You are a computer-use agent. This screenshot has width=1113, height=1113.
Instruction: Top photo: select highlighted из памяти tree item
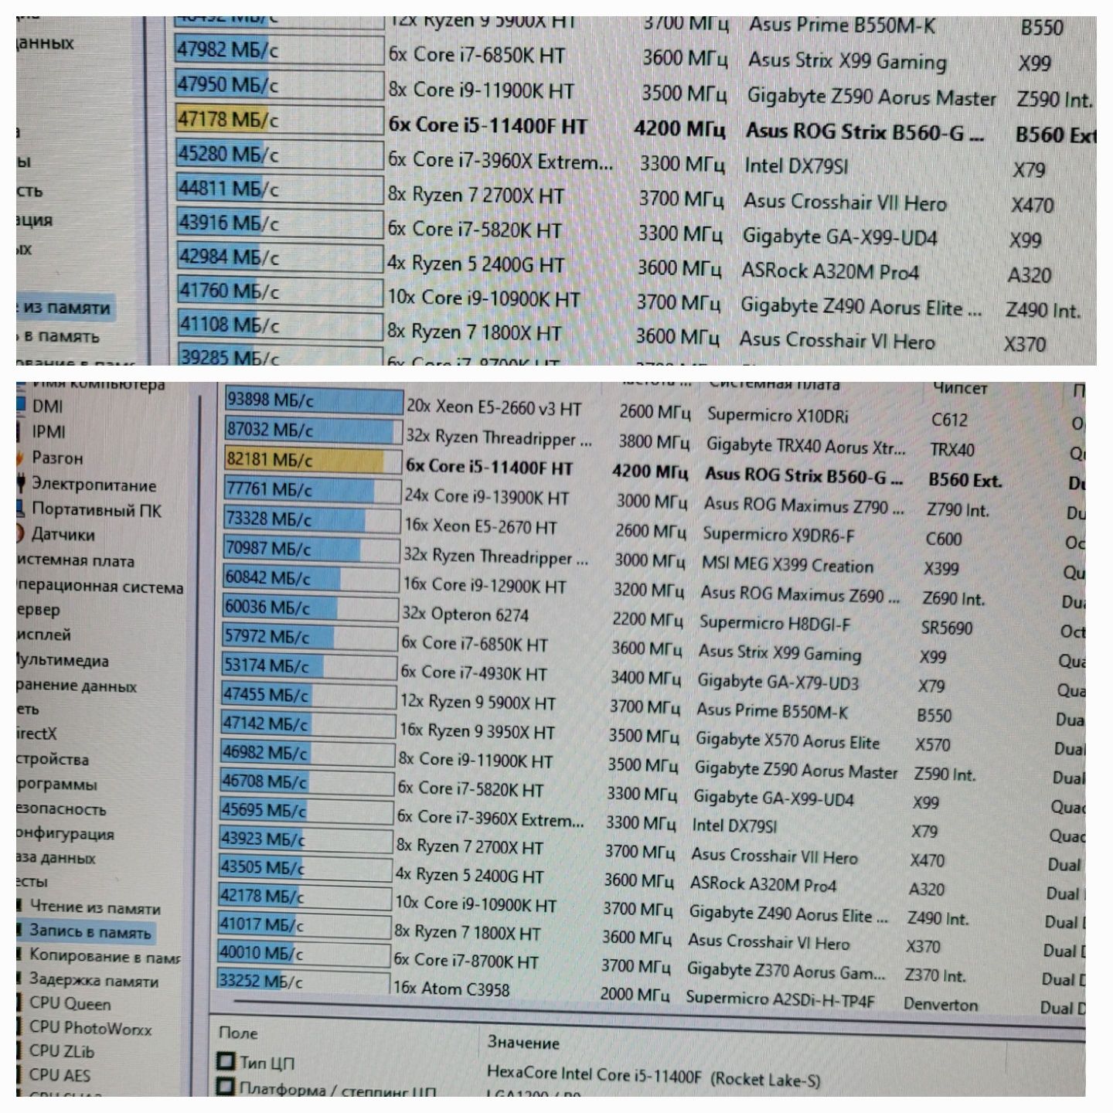[66, 308]
